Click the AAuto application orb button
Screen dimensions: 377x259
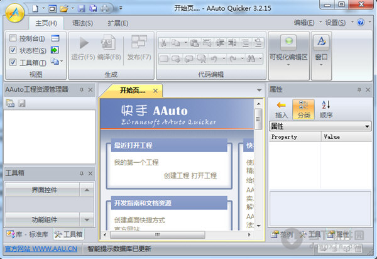[x=15, y=13]
